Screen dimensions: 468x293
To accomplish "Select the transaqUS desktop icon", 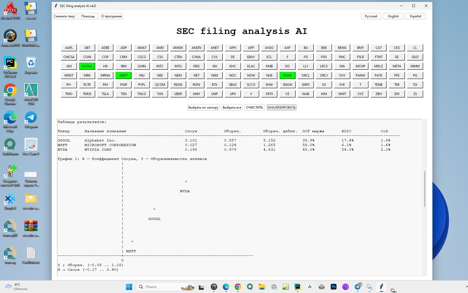I will coord(10,228).
